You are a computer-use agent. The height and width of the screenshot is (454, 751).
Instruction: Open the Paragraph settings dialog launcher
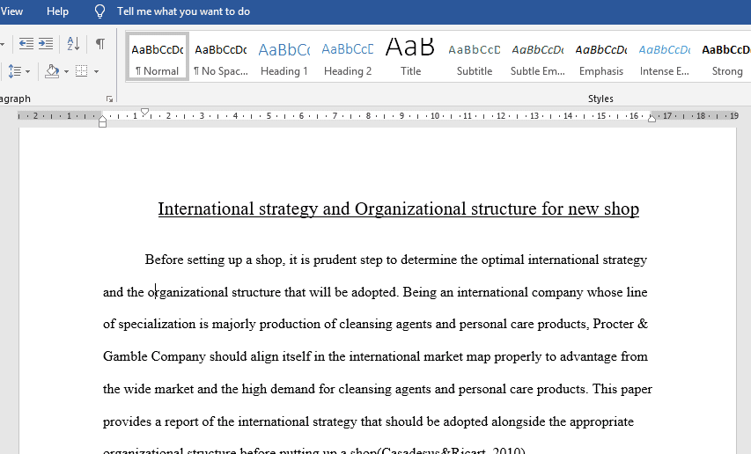pos(110,99)
